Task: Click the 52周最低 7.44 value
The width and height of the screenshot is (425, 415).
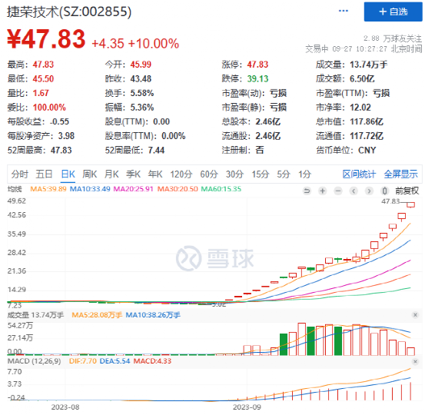Action: pyautogui.click(x=156, y=150)
